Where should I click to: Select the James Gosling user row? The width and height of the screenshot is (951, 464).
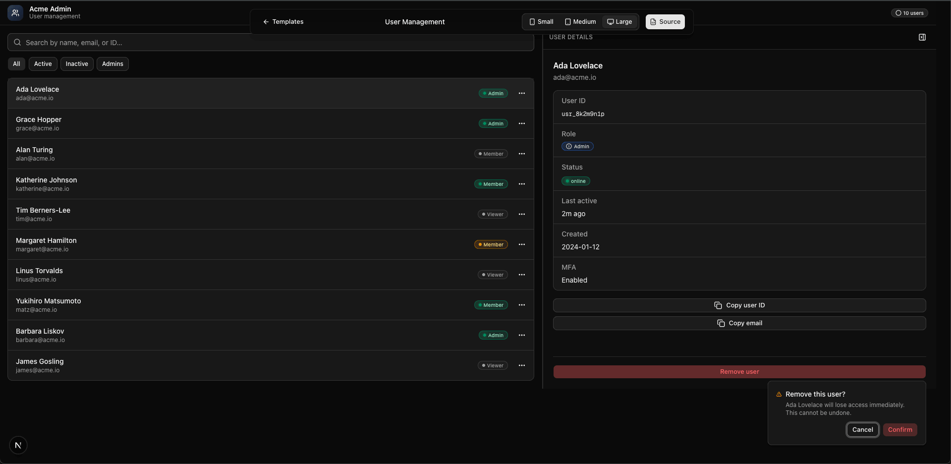pyautogui.click(x=271, y=365)
